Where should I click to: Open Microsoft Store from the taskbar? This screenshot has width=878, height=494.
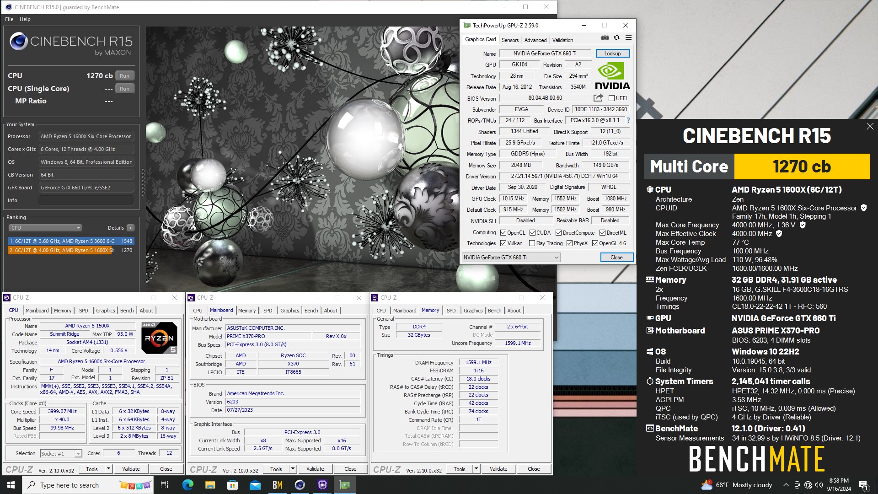(233, 485)
